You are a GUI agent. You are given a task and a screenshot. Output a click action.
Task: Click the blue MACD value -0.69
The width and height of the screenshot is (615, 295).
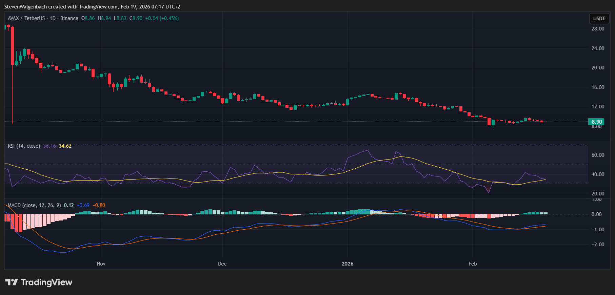(83, 205)
